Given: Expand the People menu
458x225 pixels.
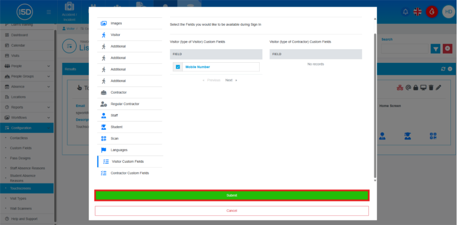Looking at the screenshot, I should pyautogui.click(x=27, y=66).
